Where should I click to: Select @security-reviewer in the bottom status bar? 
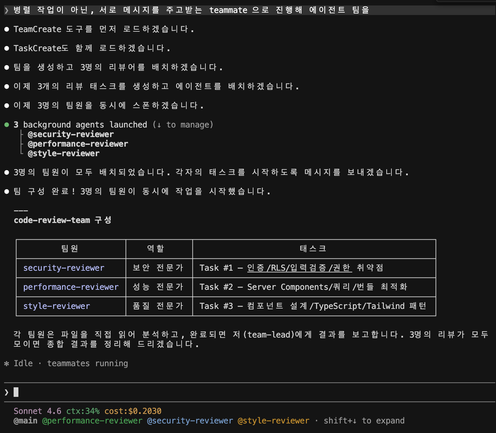tap(190, 421)
